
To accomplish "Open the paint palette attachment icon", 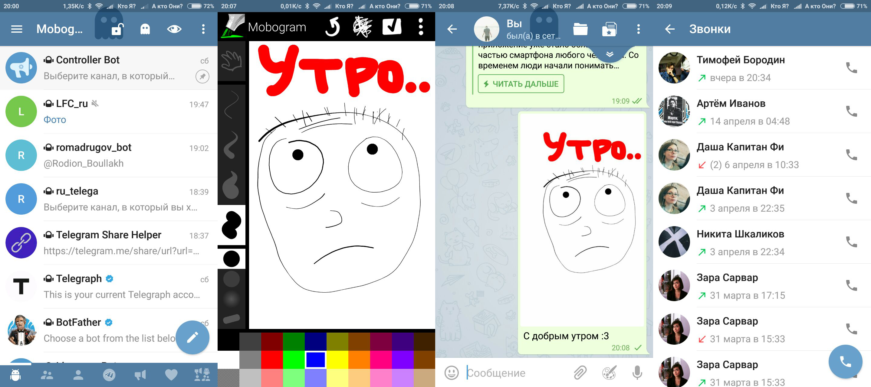I will click(x=609, y=372).
